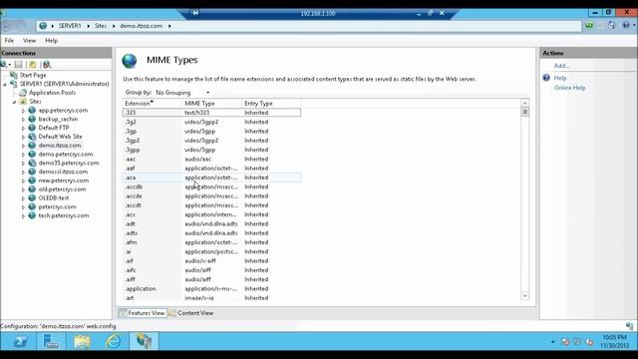Expand the app.petercrys.com site node
This screenshot has width=638, height=359.
(x=23, y=111)
